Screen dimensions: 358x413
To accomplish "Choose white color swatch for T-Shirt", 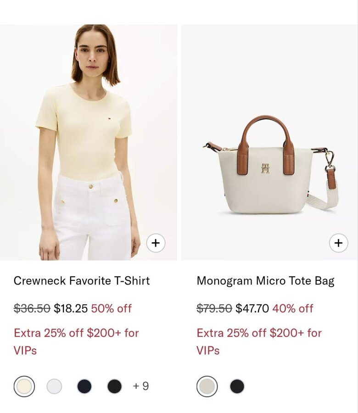I will click(54, 386).
